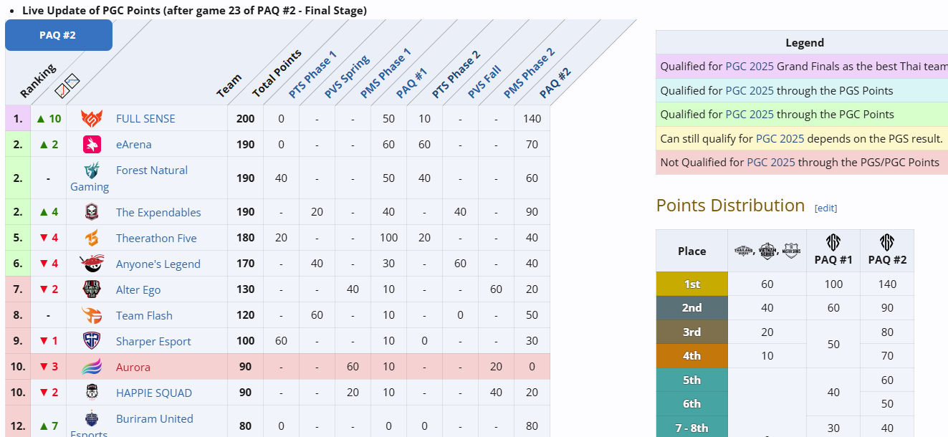Click the FULL SENSE team logo

pos(92,119)
